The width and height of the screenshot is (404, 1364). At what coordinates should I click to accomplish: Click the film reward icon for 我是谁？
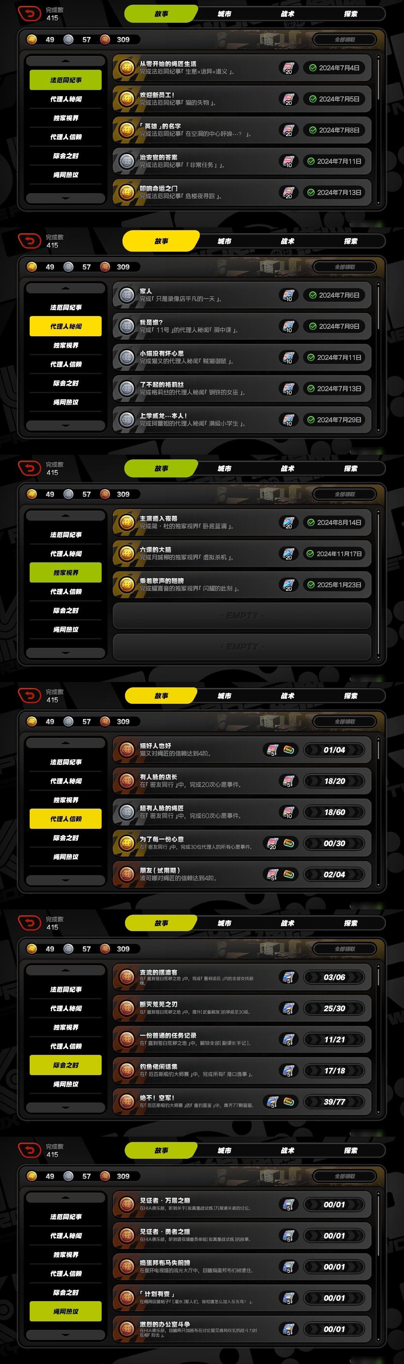[288, 326]
